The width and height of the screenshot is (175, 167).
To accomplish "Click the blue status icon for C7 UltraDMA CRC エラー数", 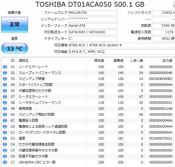I will point(5,162).
